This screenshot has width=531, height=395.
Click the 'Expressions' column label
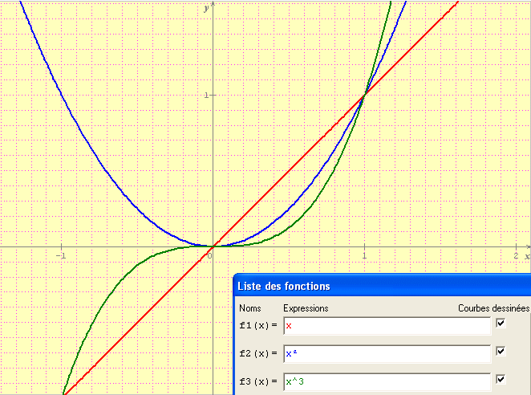coord(306,307)
